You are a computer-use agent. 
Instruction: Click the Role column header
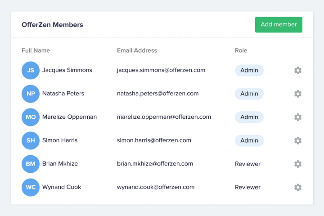[241, 50]
